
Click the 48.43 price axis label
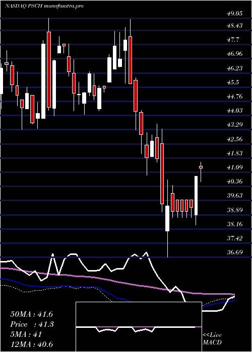[234, 26]
